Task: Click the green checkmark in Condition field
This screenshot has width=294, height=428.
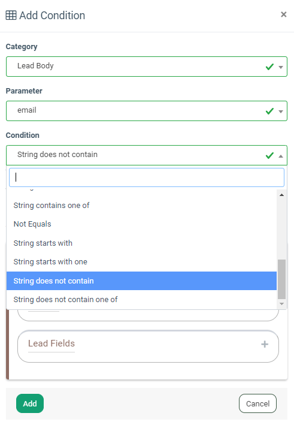Action: (x=269, y=156)
